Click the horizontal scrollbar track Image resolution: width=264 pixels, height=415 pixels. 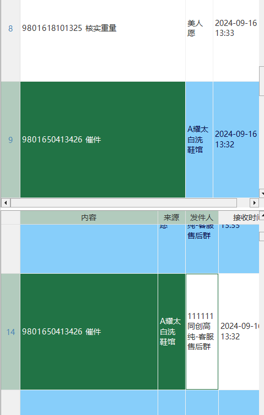123,203
